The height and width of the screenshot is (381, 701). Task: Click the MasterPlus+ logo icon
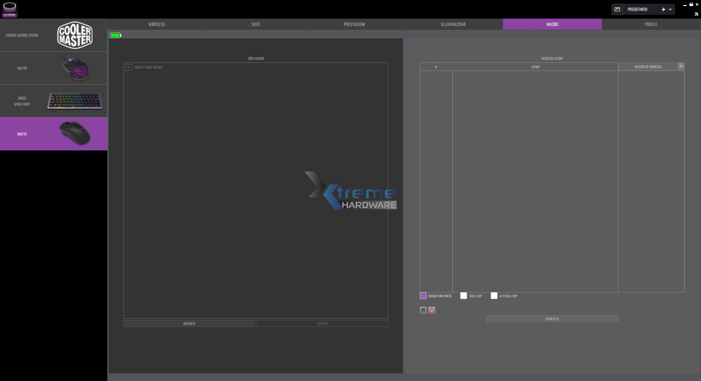click(x=10, y=9)
